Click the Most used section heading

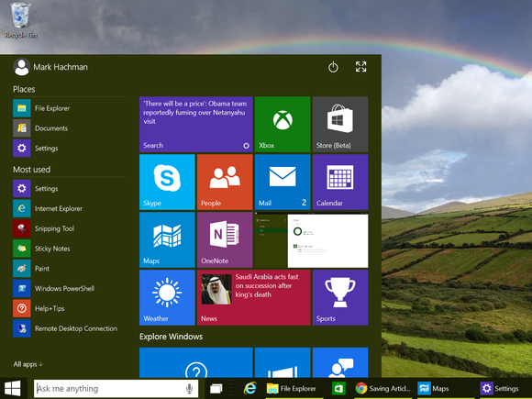[31, 170]
